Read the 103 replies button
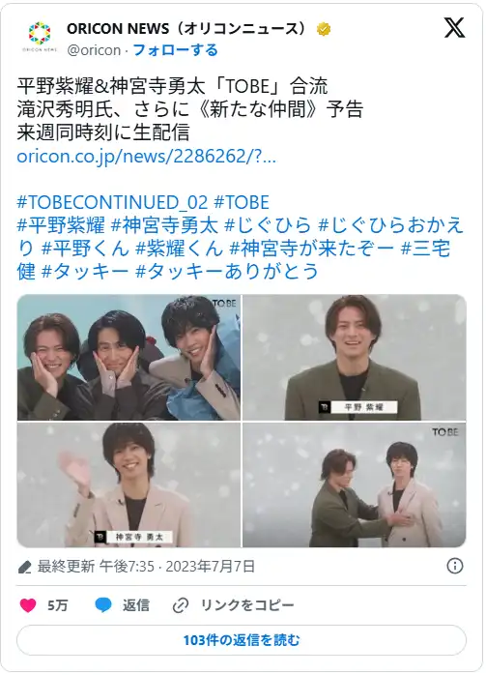This screenshot has width=486, height=675. point(242,640)
